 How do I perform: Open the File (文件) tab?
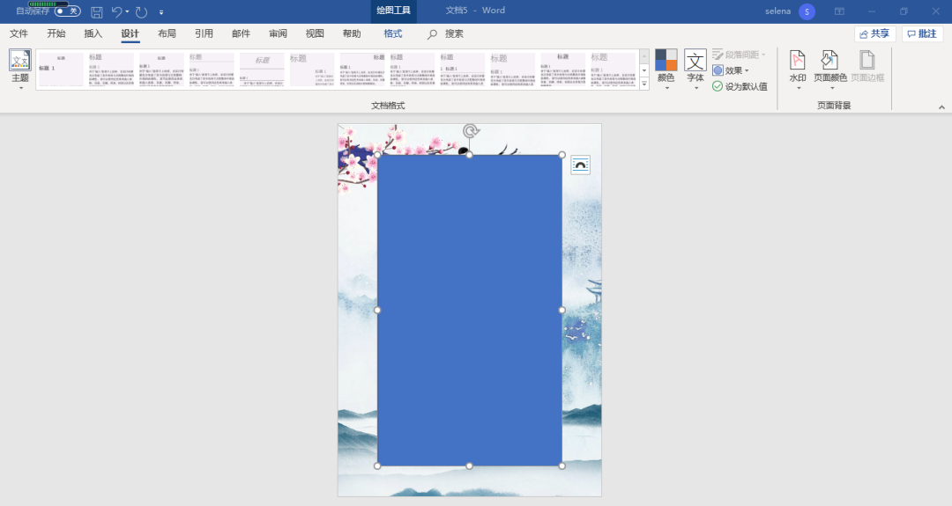point(19,33)
